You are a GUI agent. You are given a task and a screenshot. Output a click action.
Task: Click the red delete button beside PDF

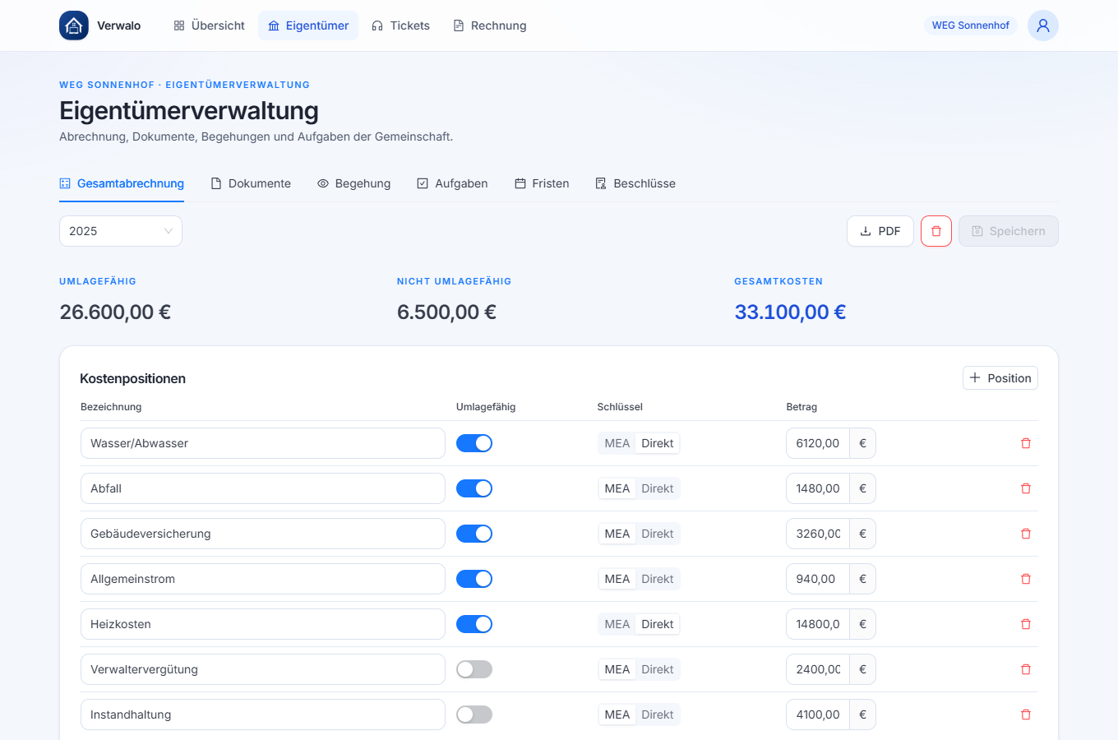[936, 231]
